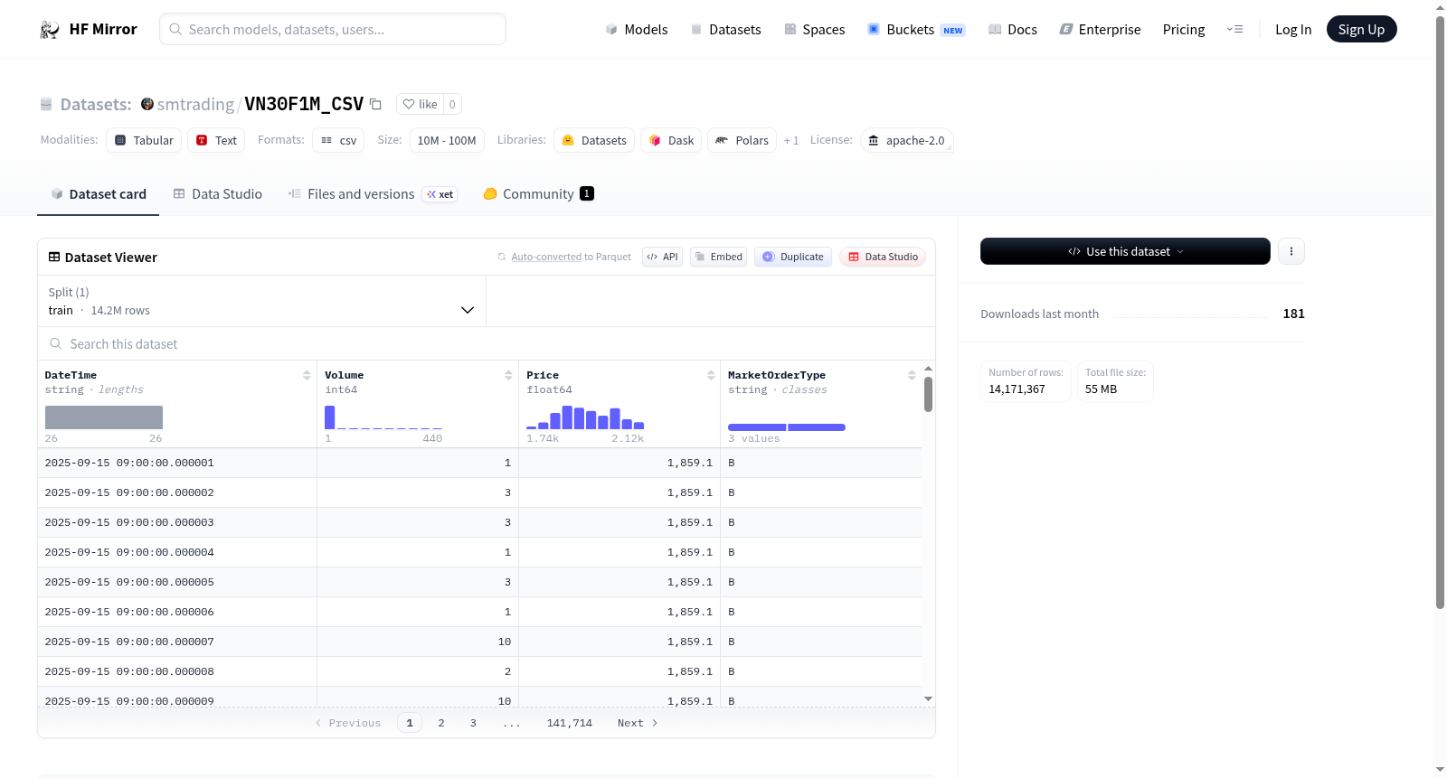Click the like count 0
Viewport: 1447px width, 778px height.
452,104
